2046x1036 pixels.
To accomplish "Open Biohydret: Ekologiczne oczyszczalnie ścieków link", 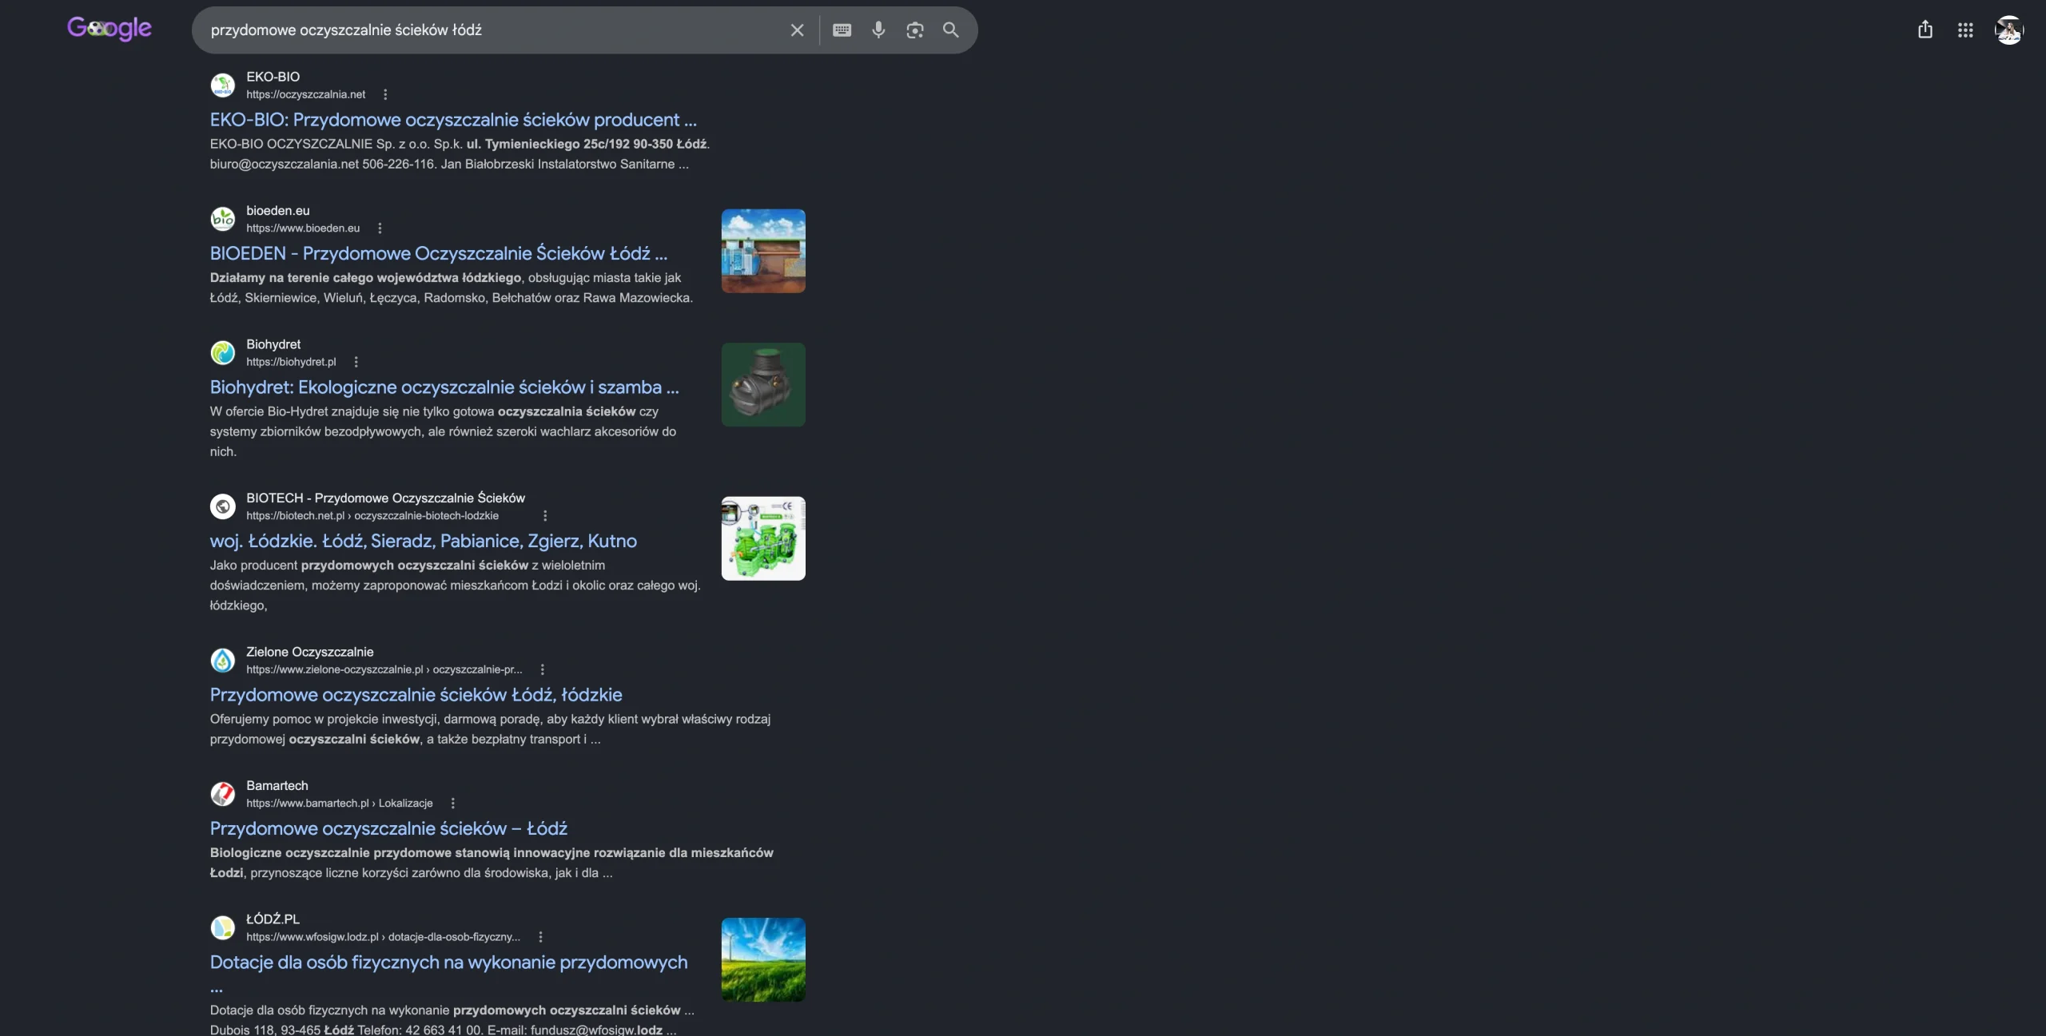I will 444,387.
